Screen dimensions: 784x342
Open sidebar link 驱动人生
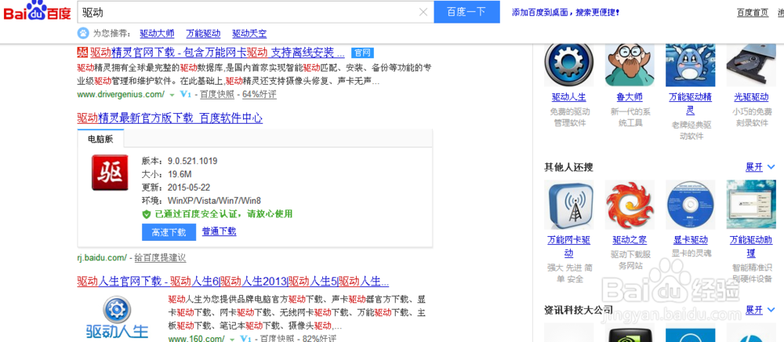569,97
